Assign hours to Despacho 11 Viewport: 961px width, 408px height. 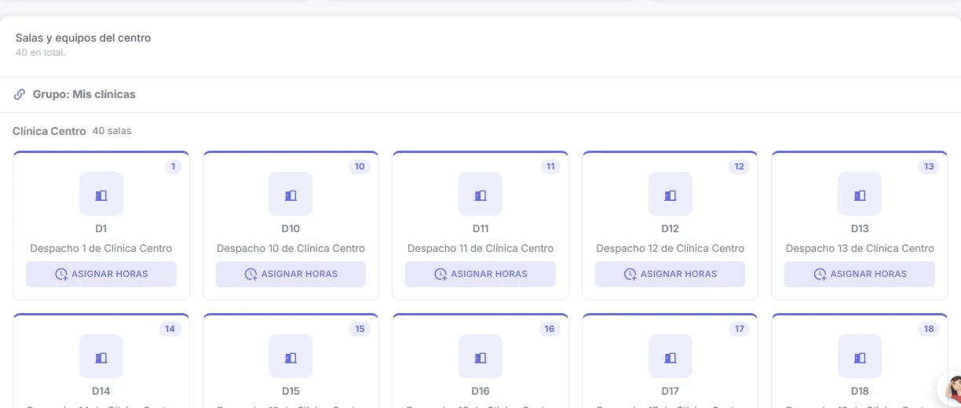[480, 274]
